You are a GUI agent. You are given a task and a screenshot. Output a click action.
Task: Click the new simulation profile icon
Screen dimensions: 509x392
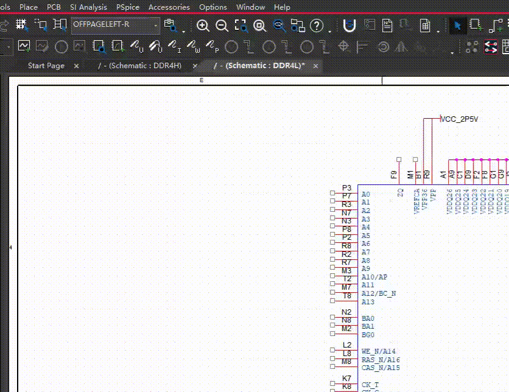click(24, 46)
